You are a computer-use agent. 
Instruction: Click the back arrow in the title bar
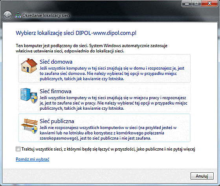click(7, 15)
